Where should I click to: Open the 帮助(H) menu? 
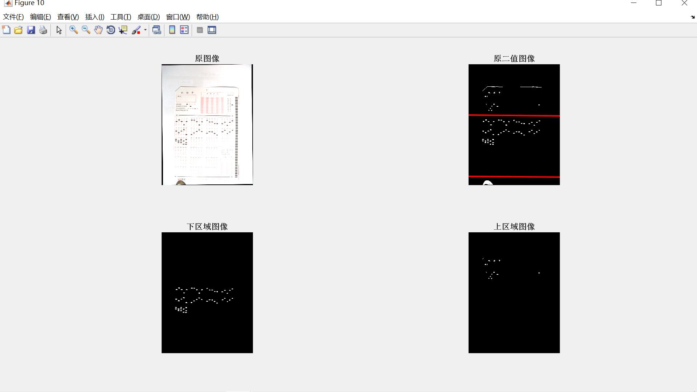(208, 17)
